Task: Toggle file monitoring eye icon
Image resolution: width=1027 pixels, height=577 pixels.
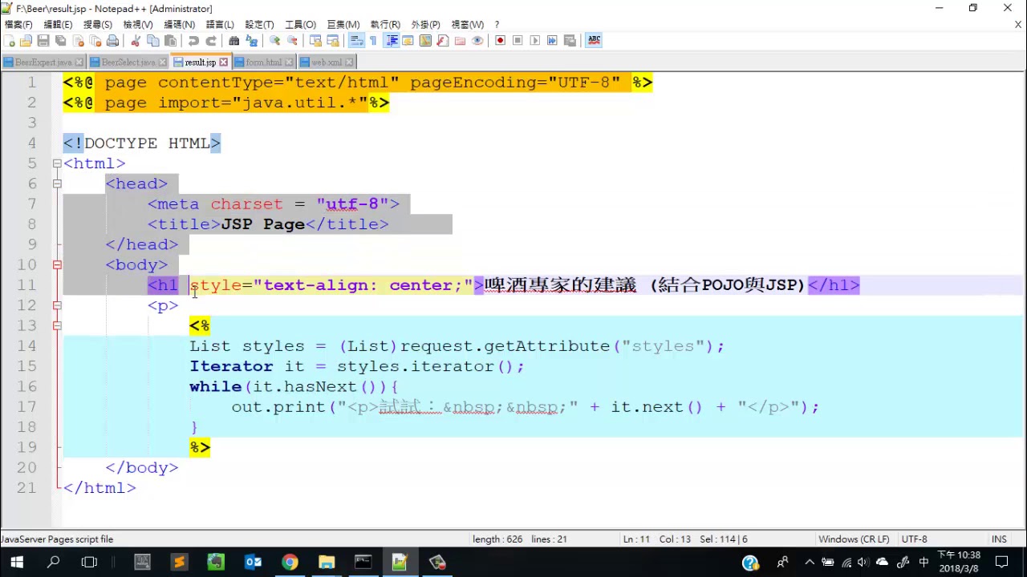Action: point(477,40)
